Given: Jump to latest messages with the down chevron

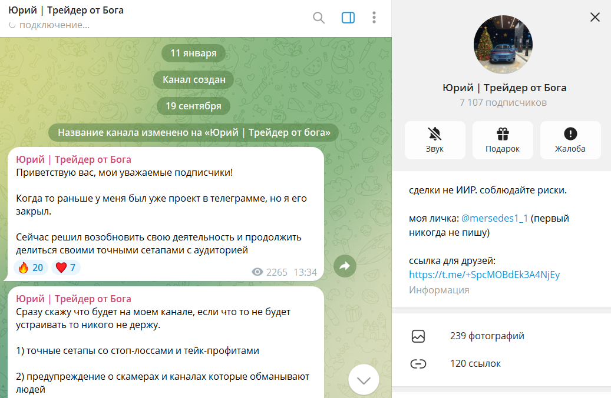Looking at the screenshot, I should [364, 380].
